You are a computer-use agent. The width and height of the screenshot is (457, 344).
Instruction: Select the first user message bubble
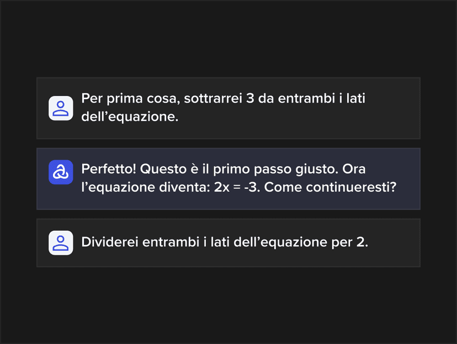point(228,108)
